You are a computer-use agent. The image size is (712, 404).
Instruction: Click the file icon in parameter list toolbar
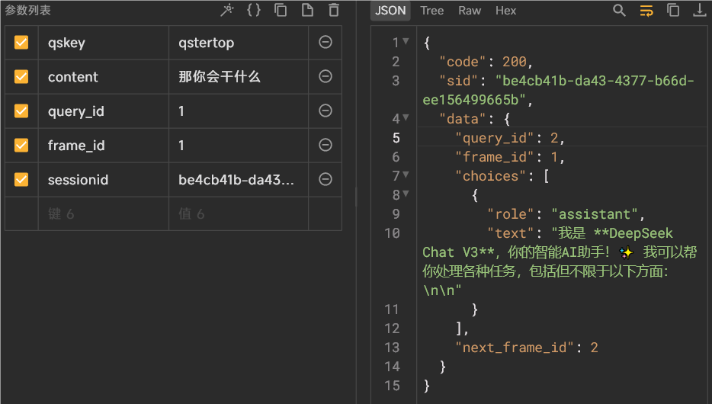[307, 10]
